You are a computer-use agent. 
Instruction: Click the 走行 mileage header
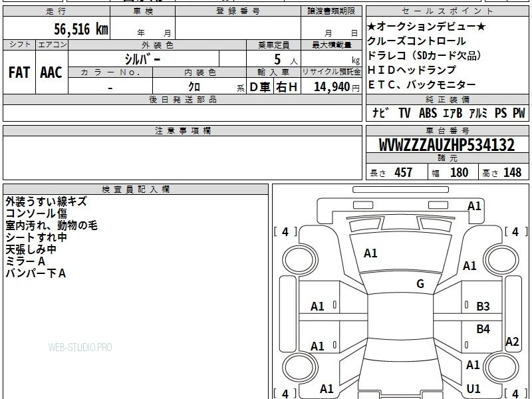57,11
